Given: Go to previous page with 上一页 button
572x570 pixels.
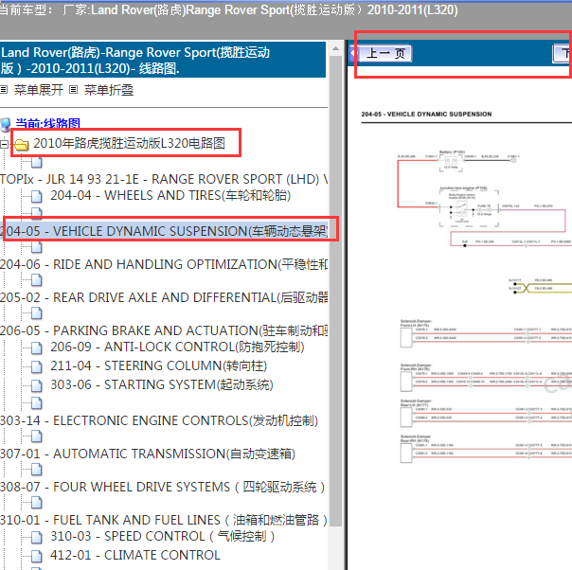Looking at the screenshot, I should [x=384, y=54].
